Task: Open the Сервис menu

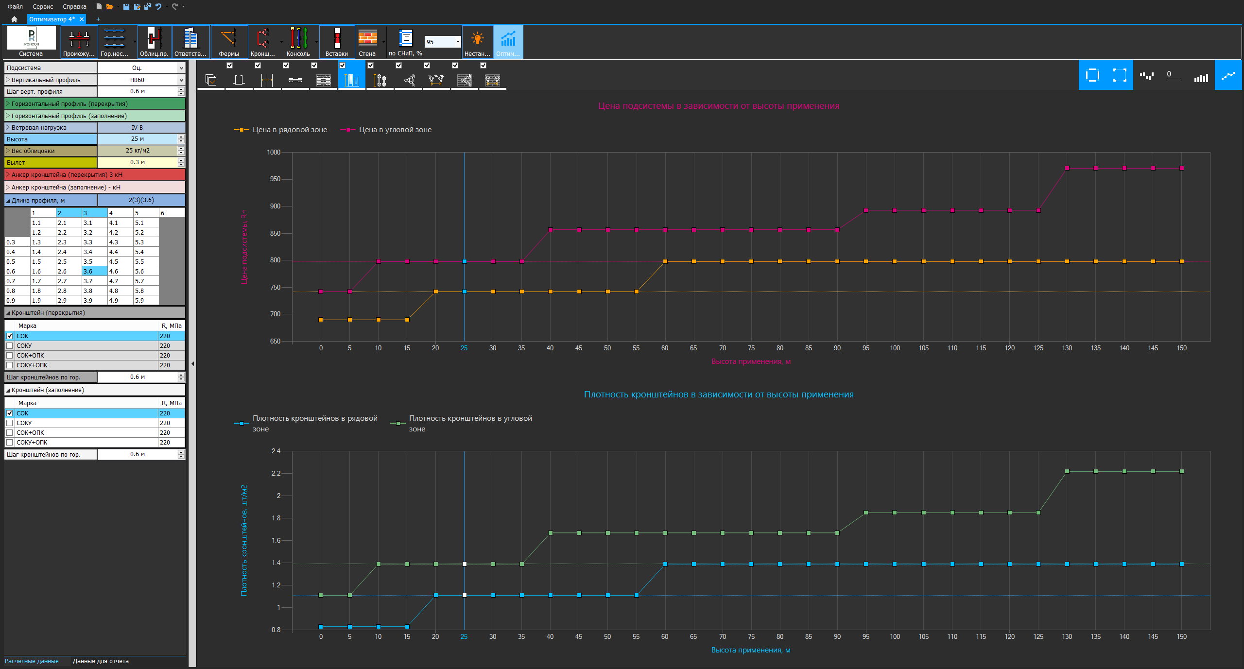Action: 43,7
